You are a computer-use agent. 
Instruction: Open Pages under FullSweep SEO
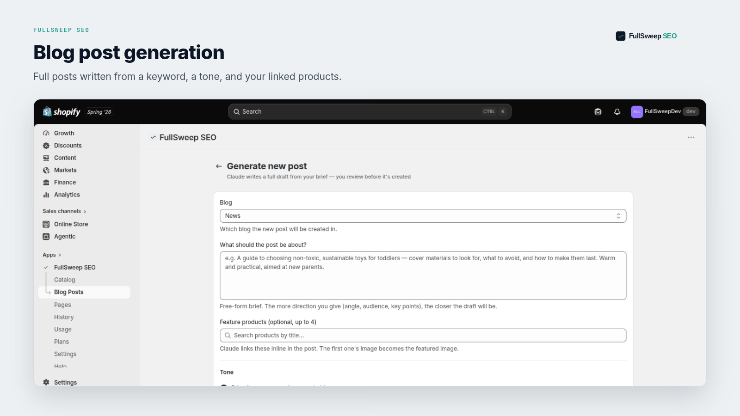point(62,305)
